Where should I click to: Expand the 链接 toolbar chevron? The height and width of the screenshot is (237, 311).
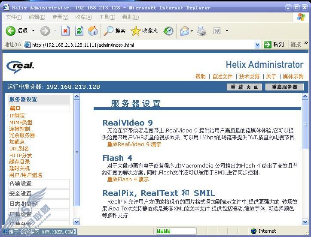point(306,42)
